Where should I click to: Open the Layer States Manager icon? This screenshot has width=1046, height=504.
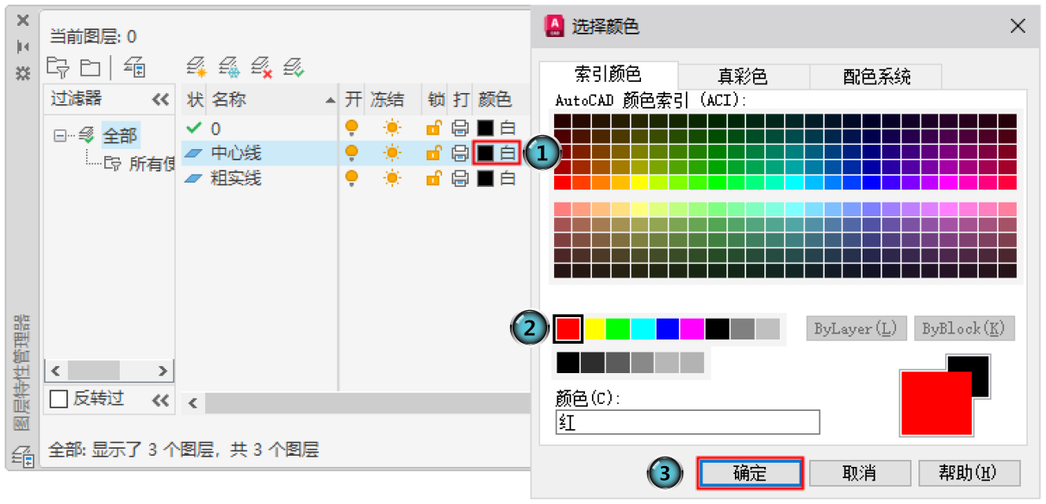click(134, 67)
